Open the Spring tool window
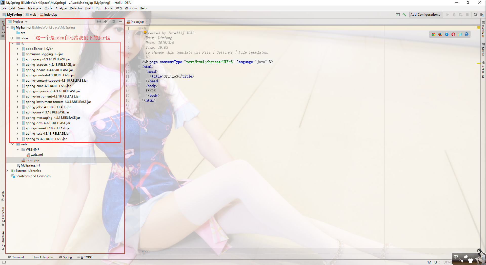 click(x=66, y=257)
